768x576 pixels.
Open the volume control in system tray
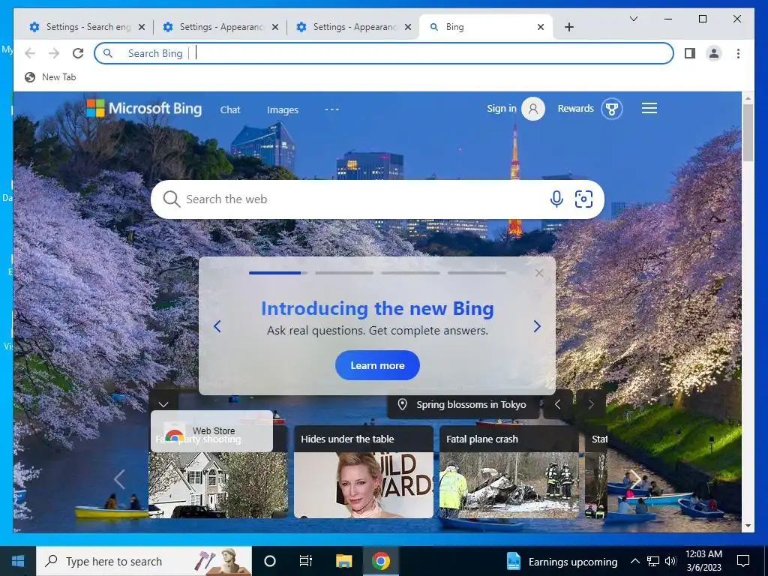click(x=671, y=561)
